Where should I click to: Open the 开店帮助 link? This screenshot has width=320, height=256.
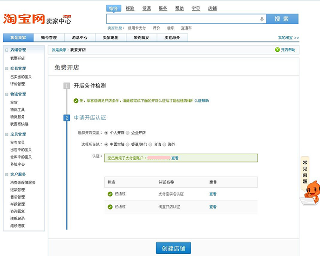(288, 50)
